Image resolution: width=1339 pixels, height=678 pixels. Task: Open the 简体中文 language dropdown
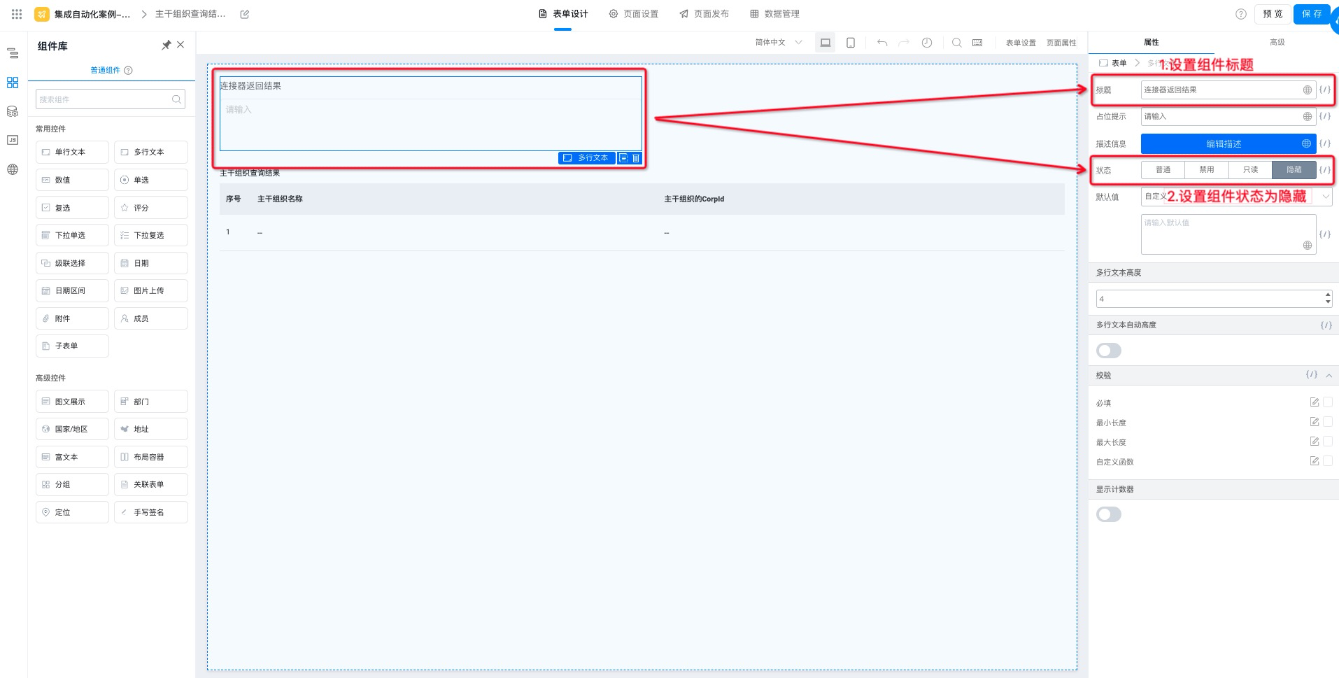pos(778,43)
